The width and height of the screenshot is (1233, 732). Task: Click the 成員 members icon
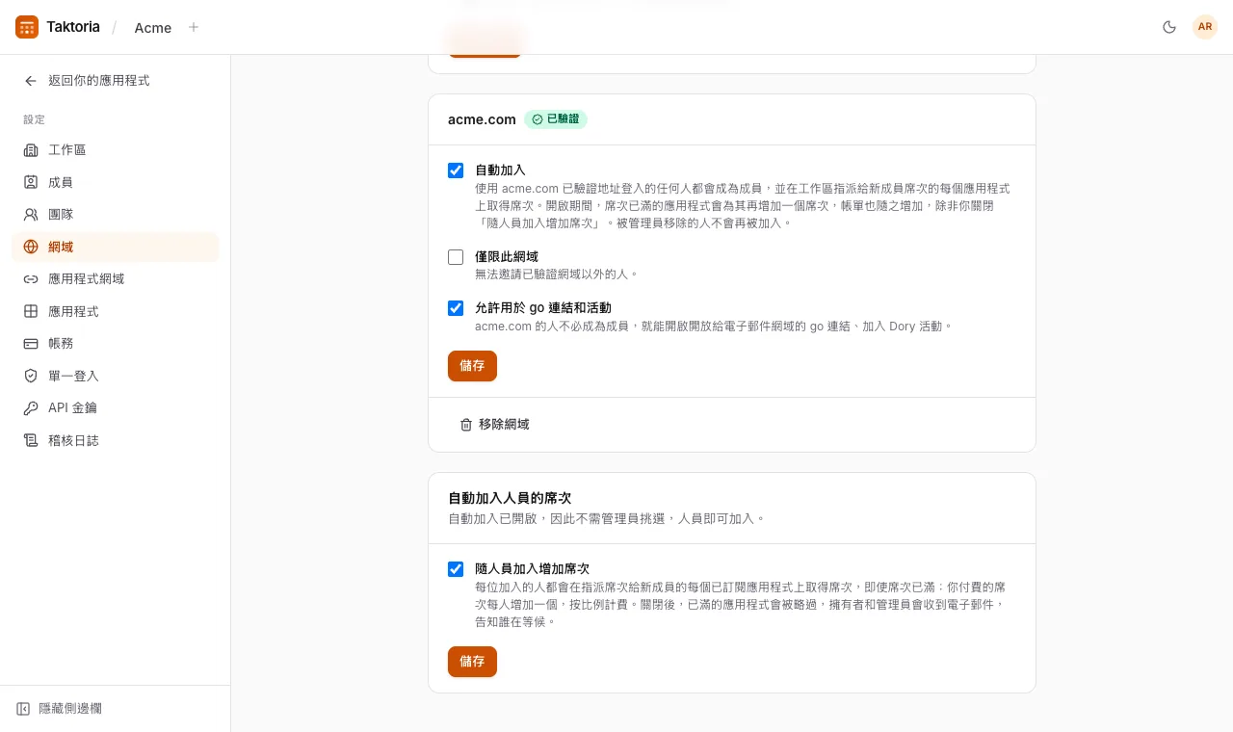coord(31,182)
